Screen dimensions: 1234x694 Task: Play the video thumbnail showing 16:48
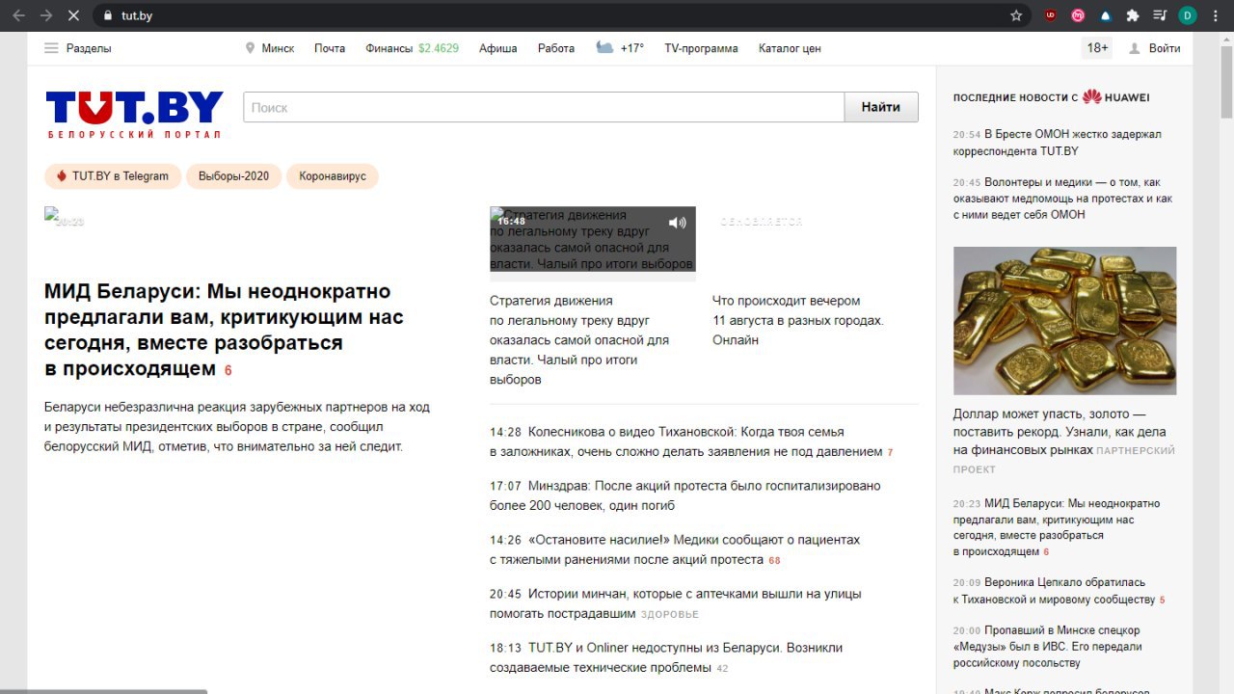tap(592, 239)
